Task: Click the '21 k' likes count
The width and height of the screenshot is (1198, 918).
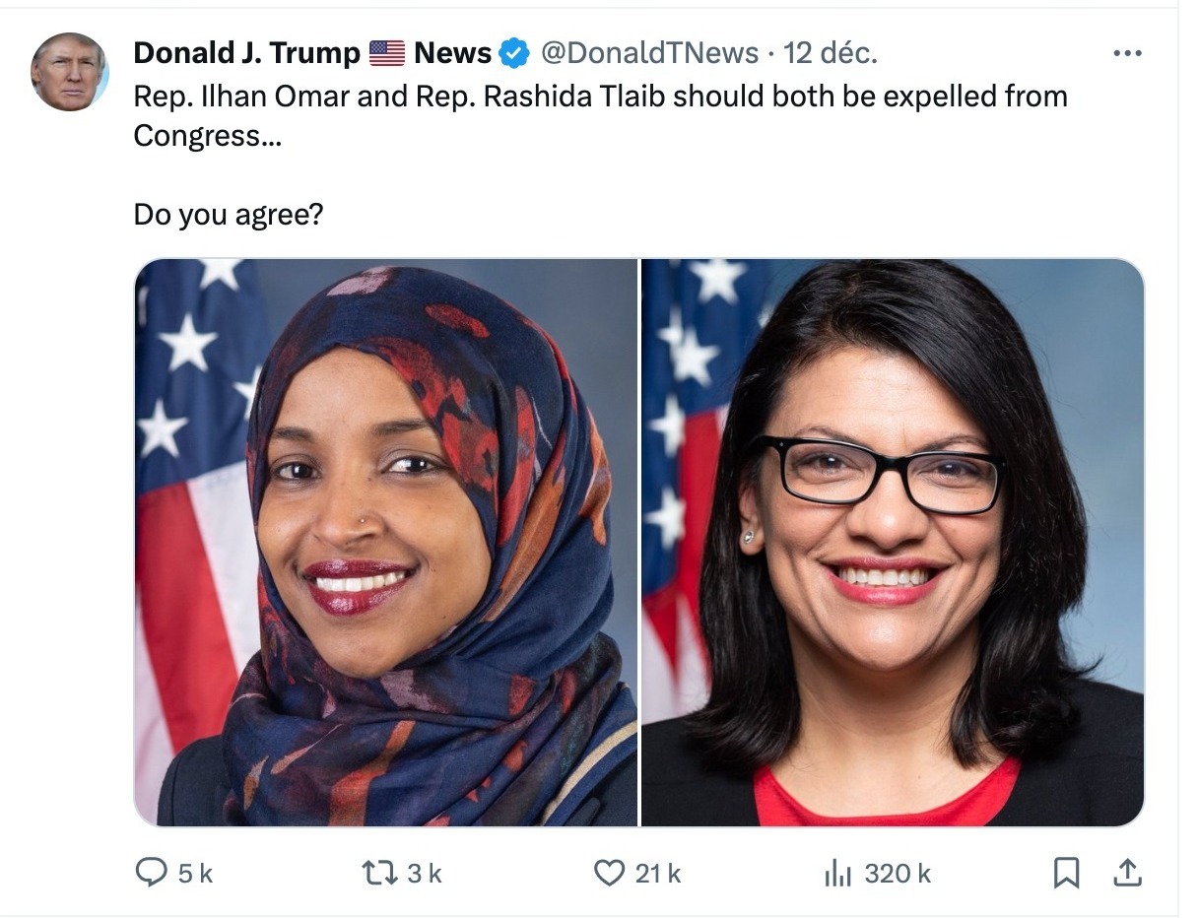Action: tap(658, 873)
